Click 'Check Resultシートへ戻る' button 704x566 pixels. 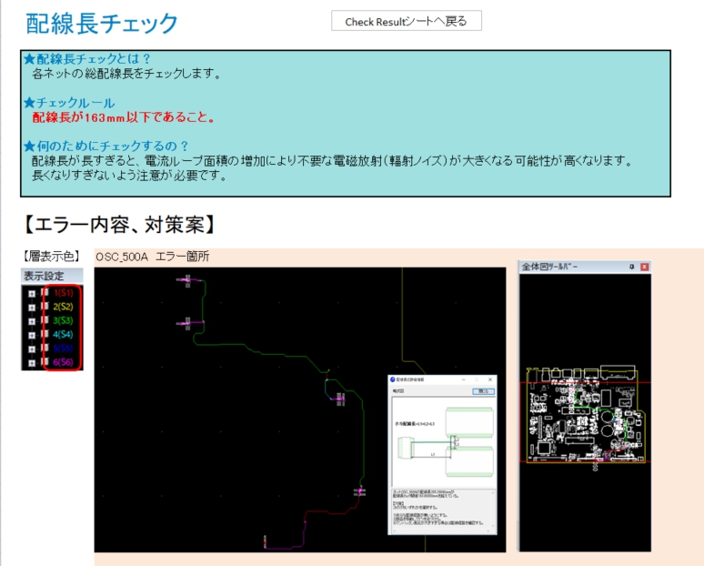[406, 21]
